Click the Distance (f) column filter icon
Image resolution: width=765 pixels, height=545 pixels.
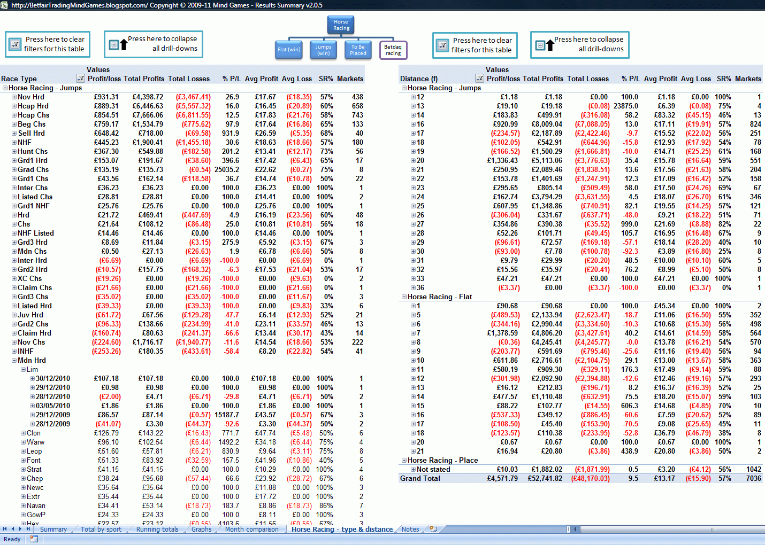pos(479,79)
